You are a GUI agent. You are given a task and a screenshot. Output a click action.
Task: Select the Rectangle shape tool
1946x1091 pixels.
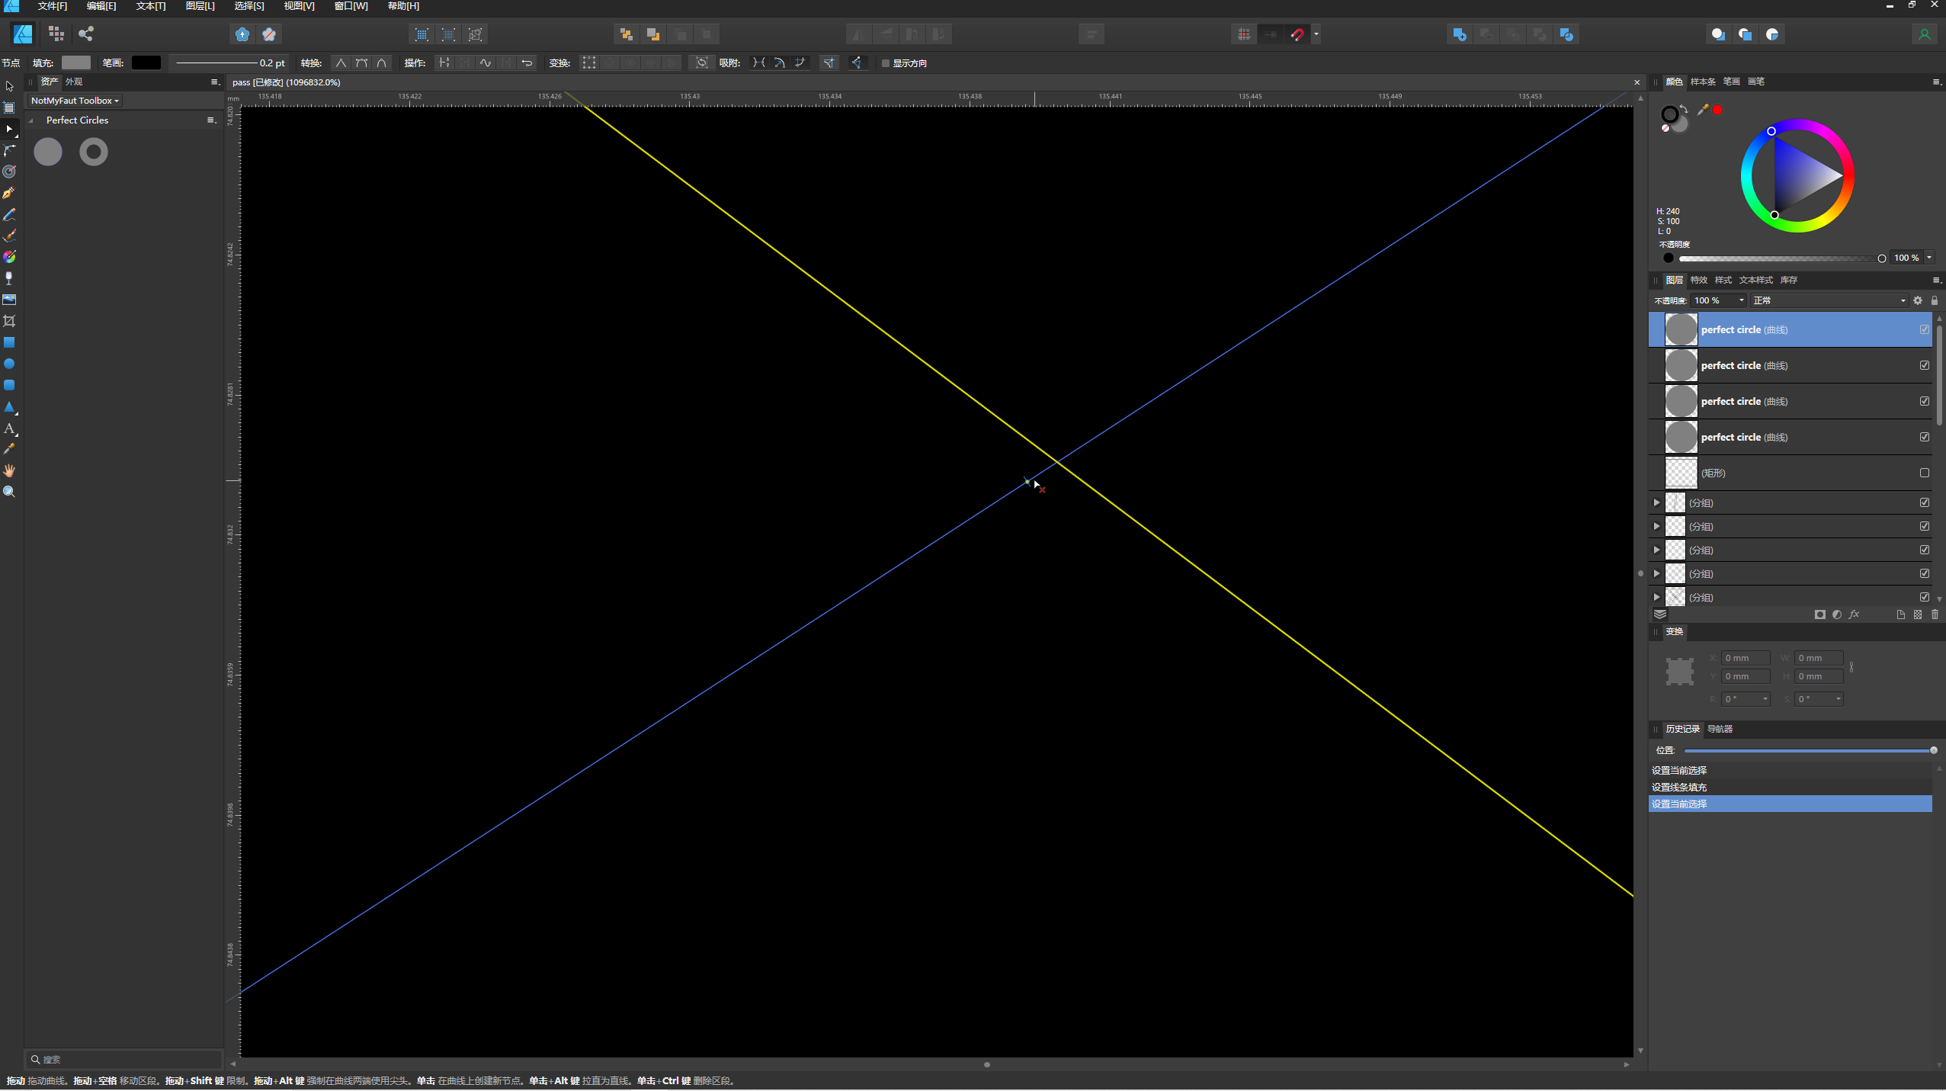pos(10,342)
